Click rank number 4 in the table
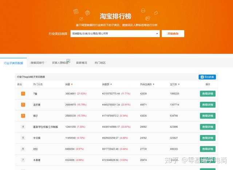Screen dimensions: 233x170 (x=23, y=127)
